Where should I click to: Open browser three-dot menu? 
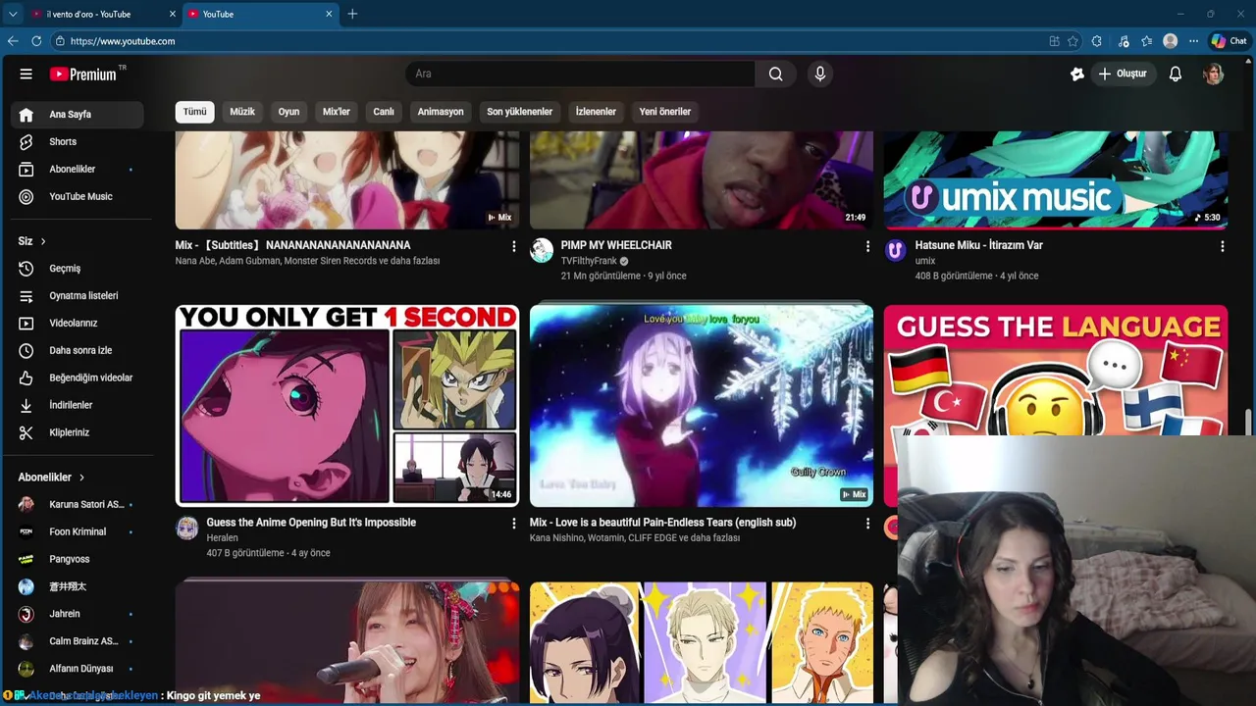point(1193,41)
